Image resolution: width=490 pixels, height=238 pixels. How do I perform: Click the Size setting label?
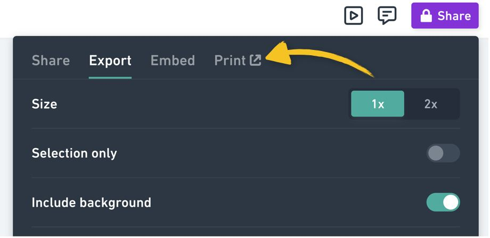[x=44, y=104]
